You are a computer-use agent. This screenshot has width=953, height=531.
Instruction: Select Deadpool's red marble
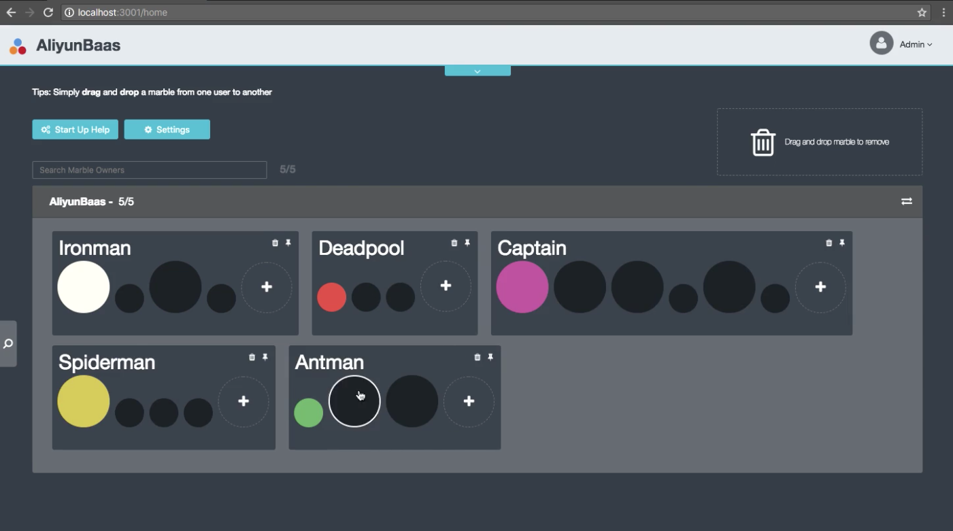coord(331,297)
